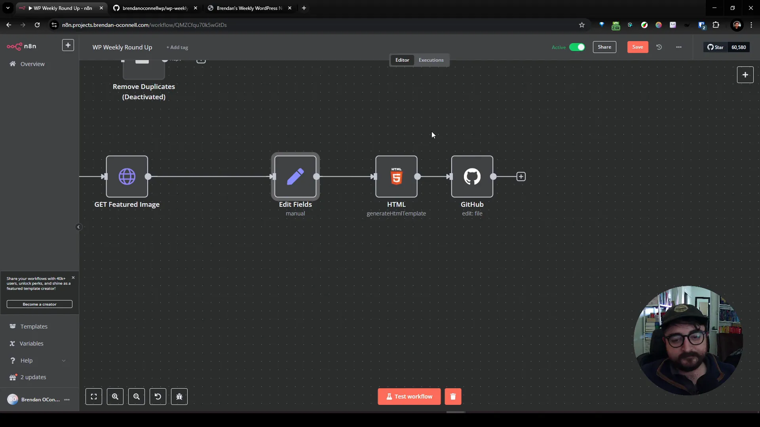Click the HTML generateHtmlTemplate node icon
This screenshot has width=760, height=427.
pyautogui.click(x=396, y=176)
